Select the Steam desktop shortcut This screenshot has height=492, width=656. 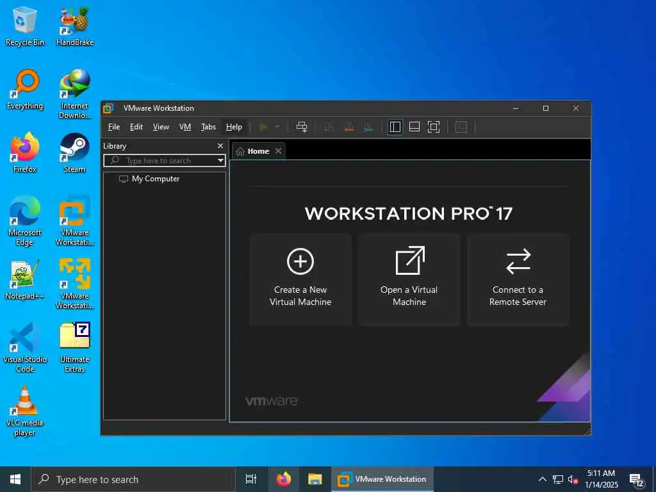(75, 152)
